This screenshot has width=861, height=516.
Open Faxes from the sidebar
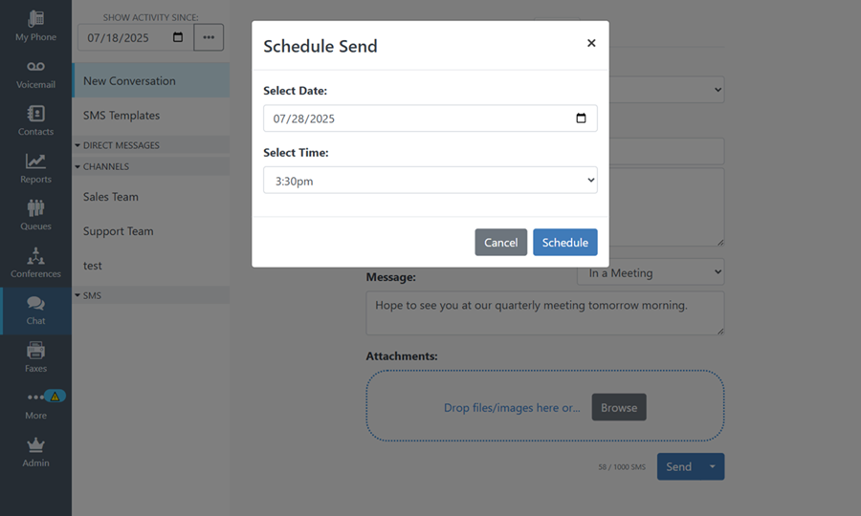pyautogui.click(x=35, y=355)
